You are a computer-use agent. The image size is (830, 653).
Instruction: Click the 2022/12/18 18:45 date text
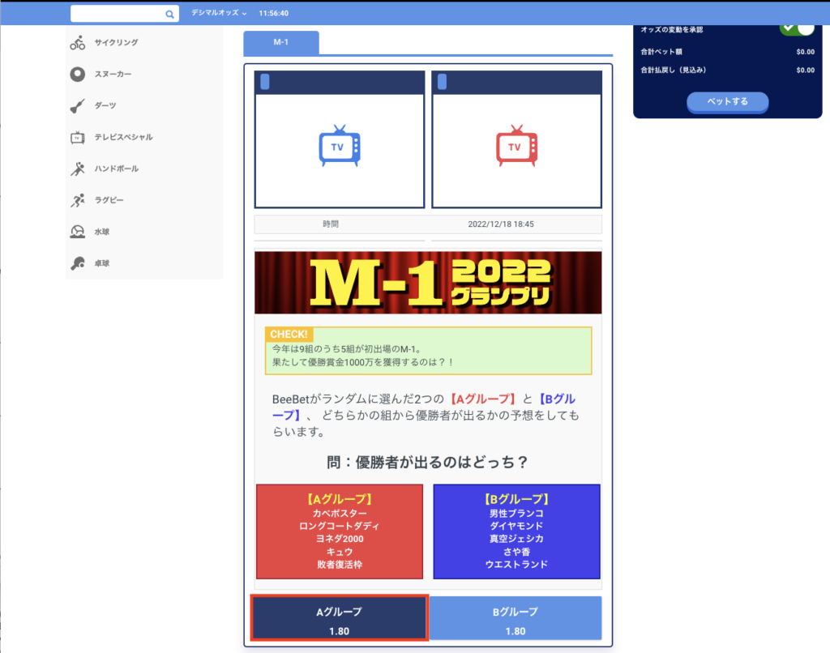[x=501, y=224]
